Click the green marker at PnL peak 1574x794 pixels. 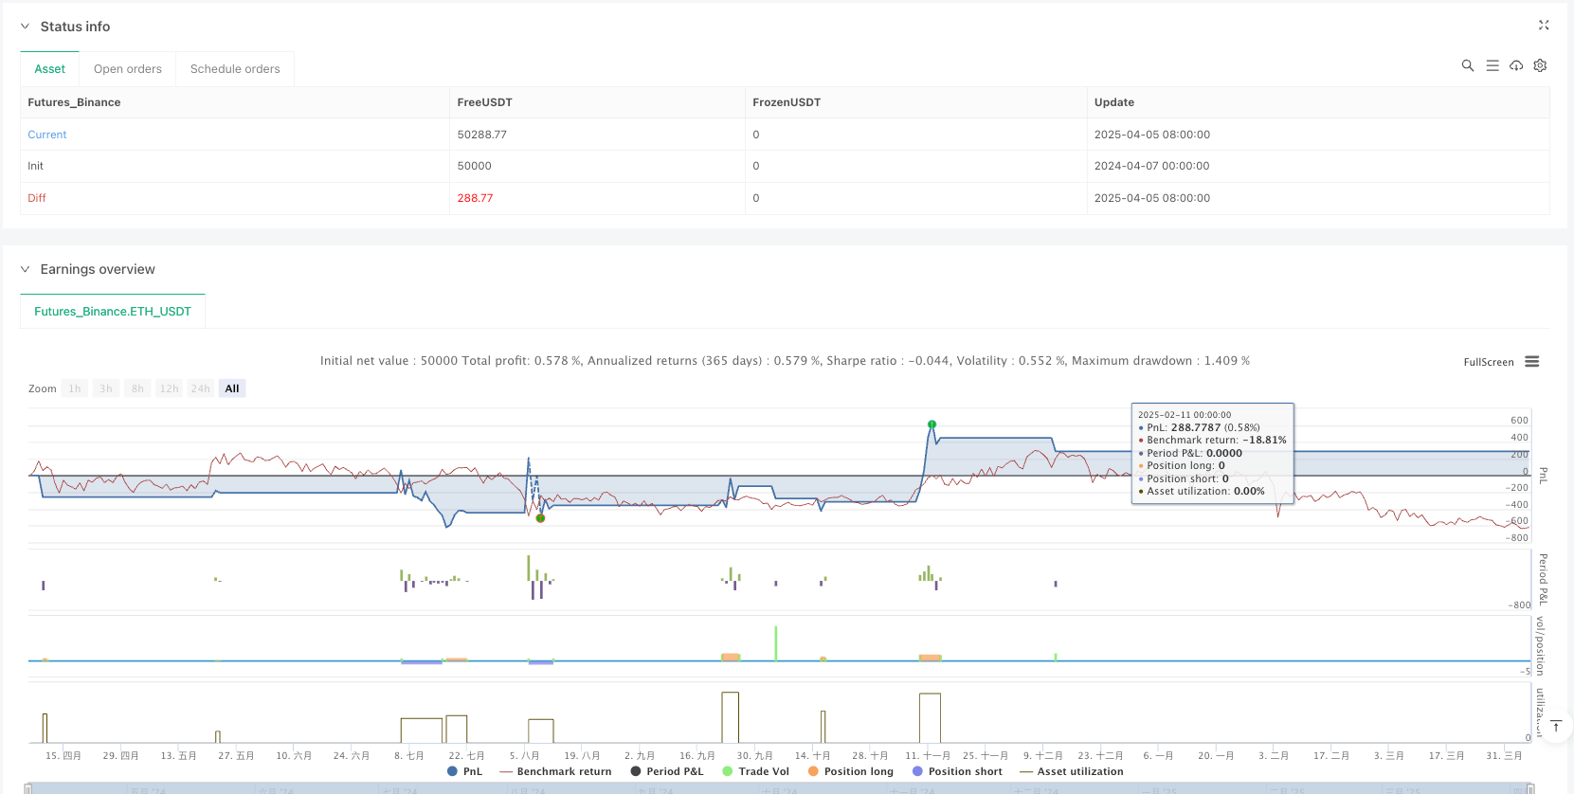tap(932, 424)
